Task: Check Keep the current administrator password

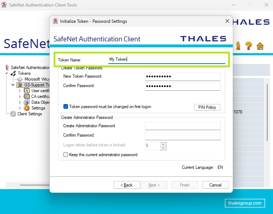Action: [x=66, y=155]
